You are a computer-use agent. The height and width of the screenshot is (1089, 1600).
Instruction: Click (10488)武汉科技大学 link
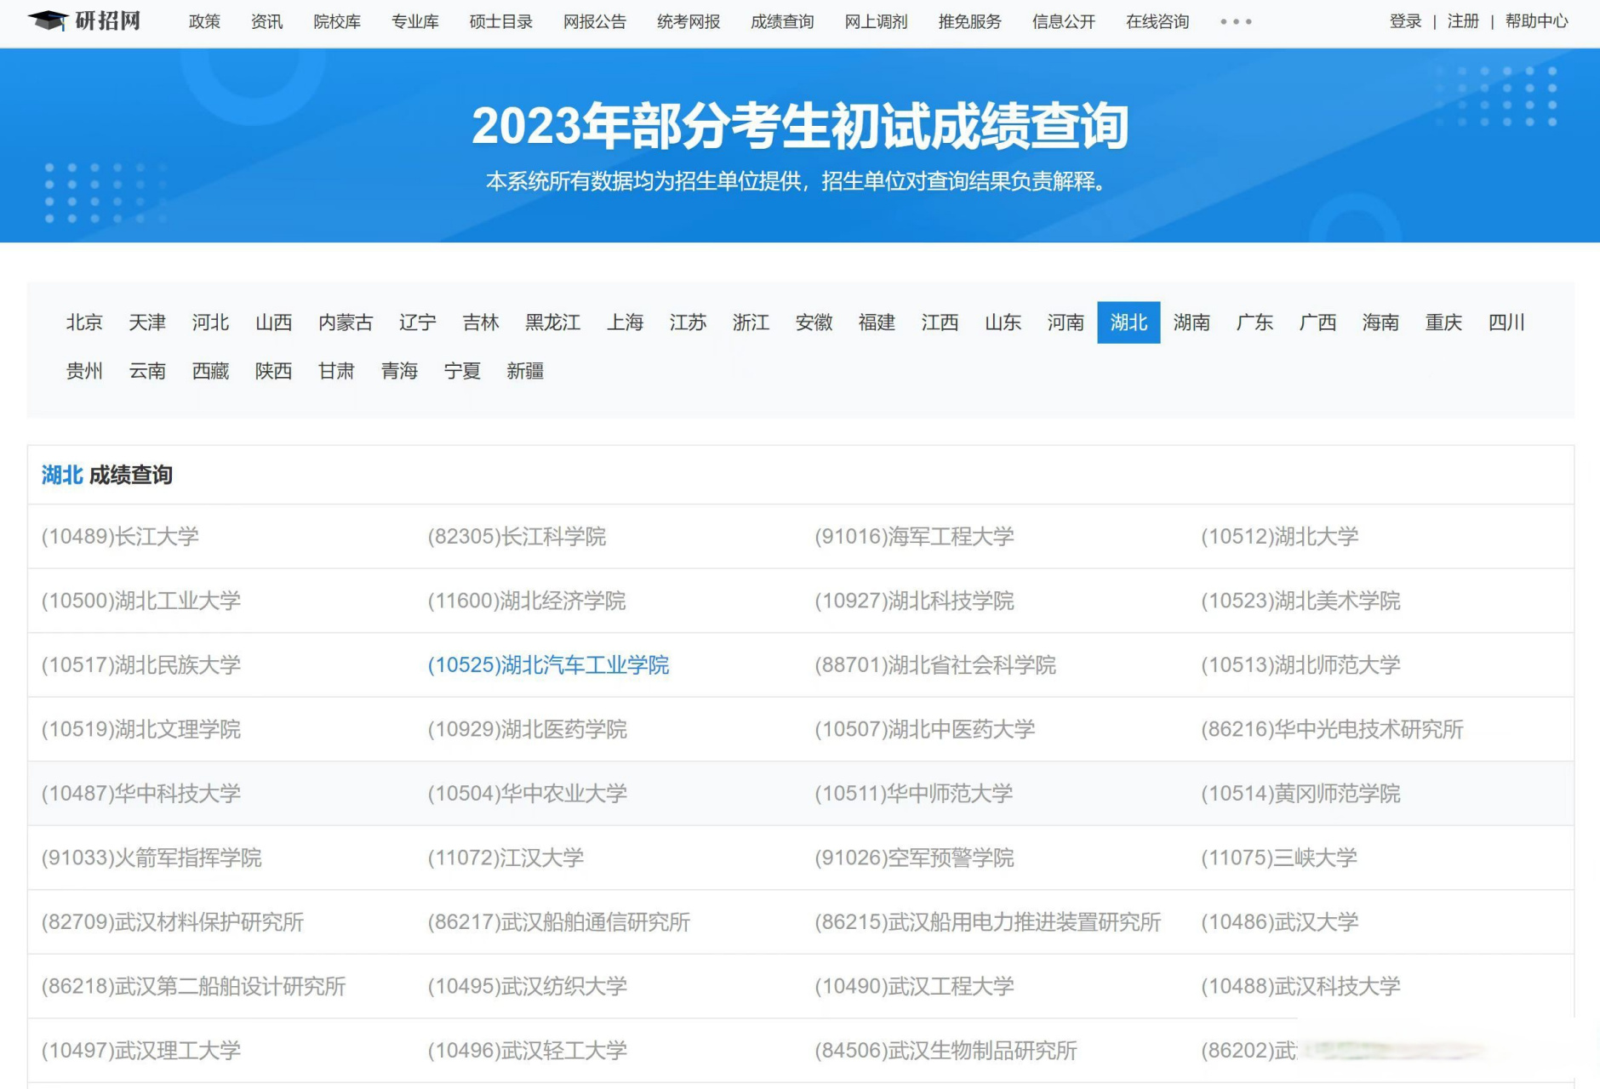(x=1300, y=986)
